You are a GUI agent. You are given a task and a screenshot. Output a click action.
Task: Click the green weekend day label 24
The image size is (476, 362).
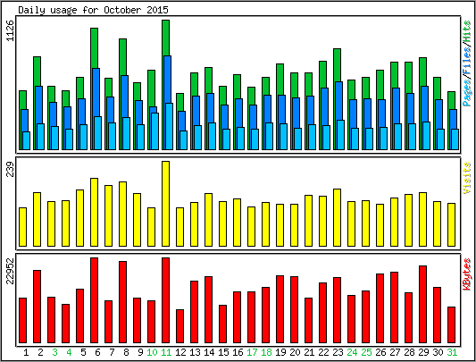pos(352,352)
